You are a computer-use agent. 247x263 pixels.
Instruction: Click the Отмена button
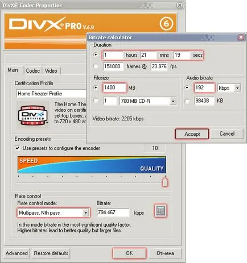(x=165, y=253)
